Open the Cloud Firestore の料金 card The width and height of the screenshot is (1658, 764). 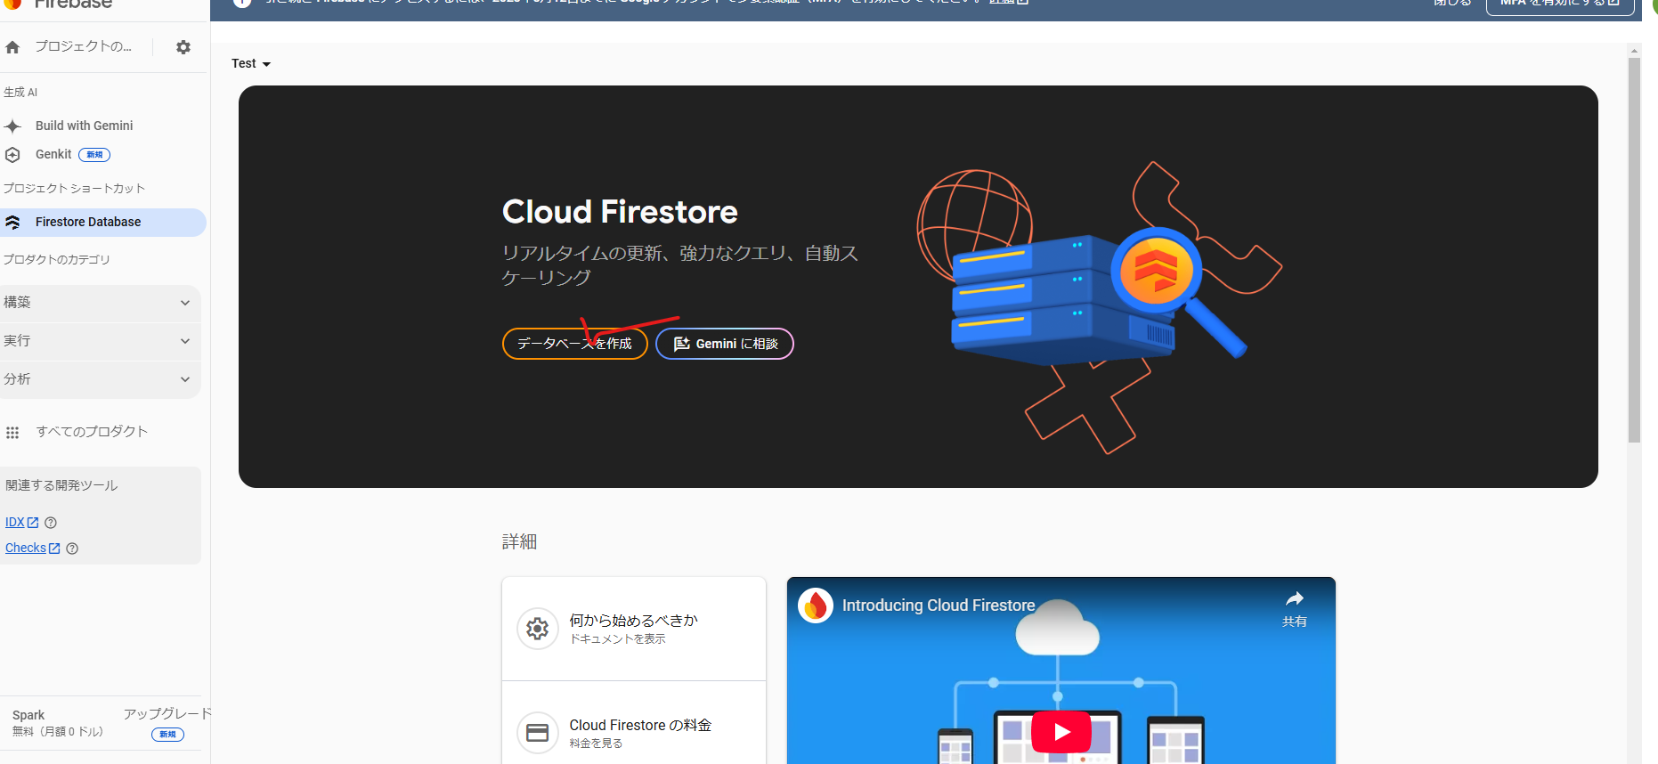pos(634,733)
